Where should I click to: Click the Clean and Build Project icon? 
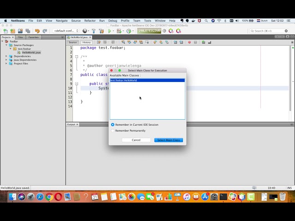click(101, 31)
